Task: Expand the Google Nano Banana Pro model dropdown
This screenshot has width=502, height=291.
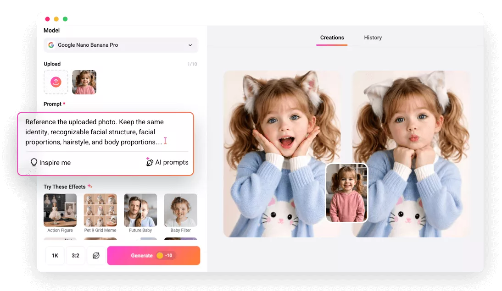Action: click(x=190, y=45)
